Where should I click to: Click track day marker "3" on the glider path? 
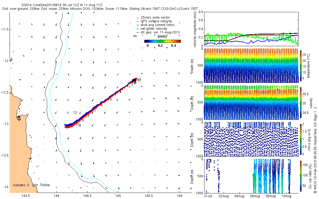coord(132,85)
